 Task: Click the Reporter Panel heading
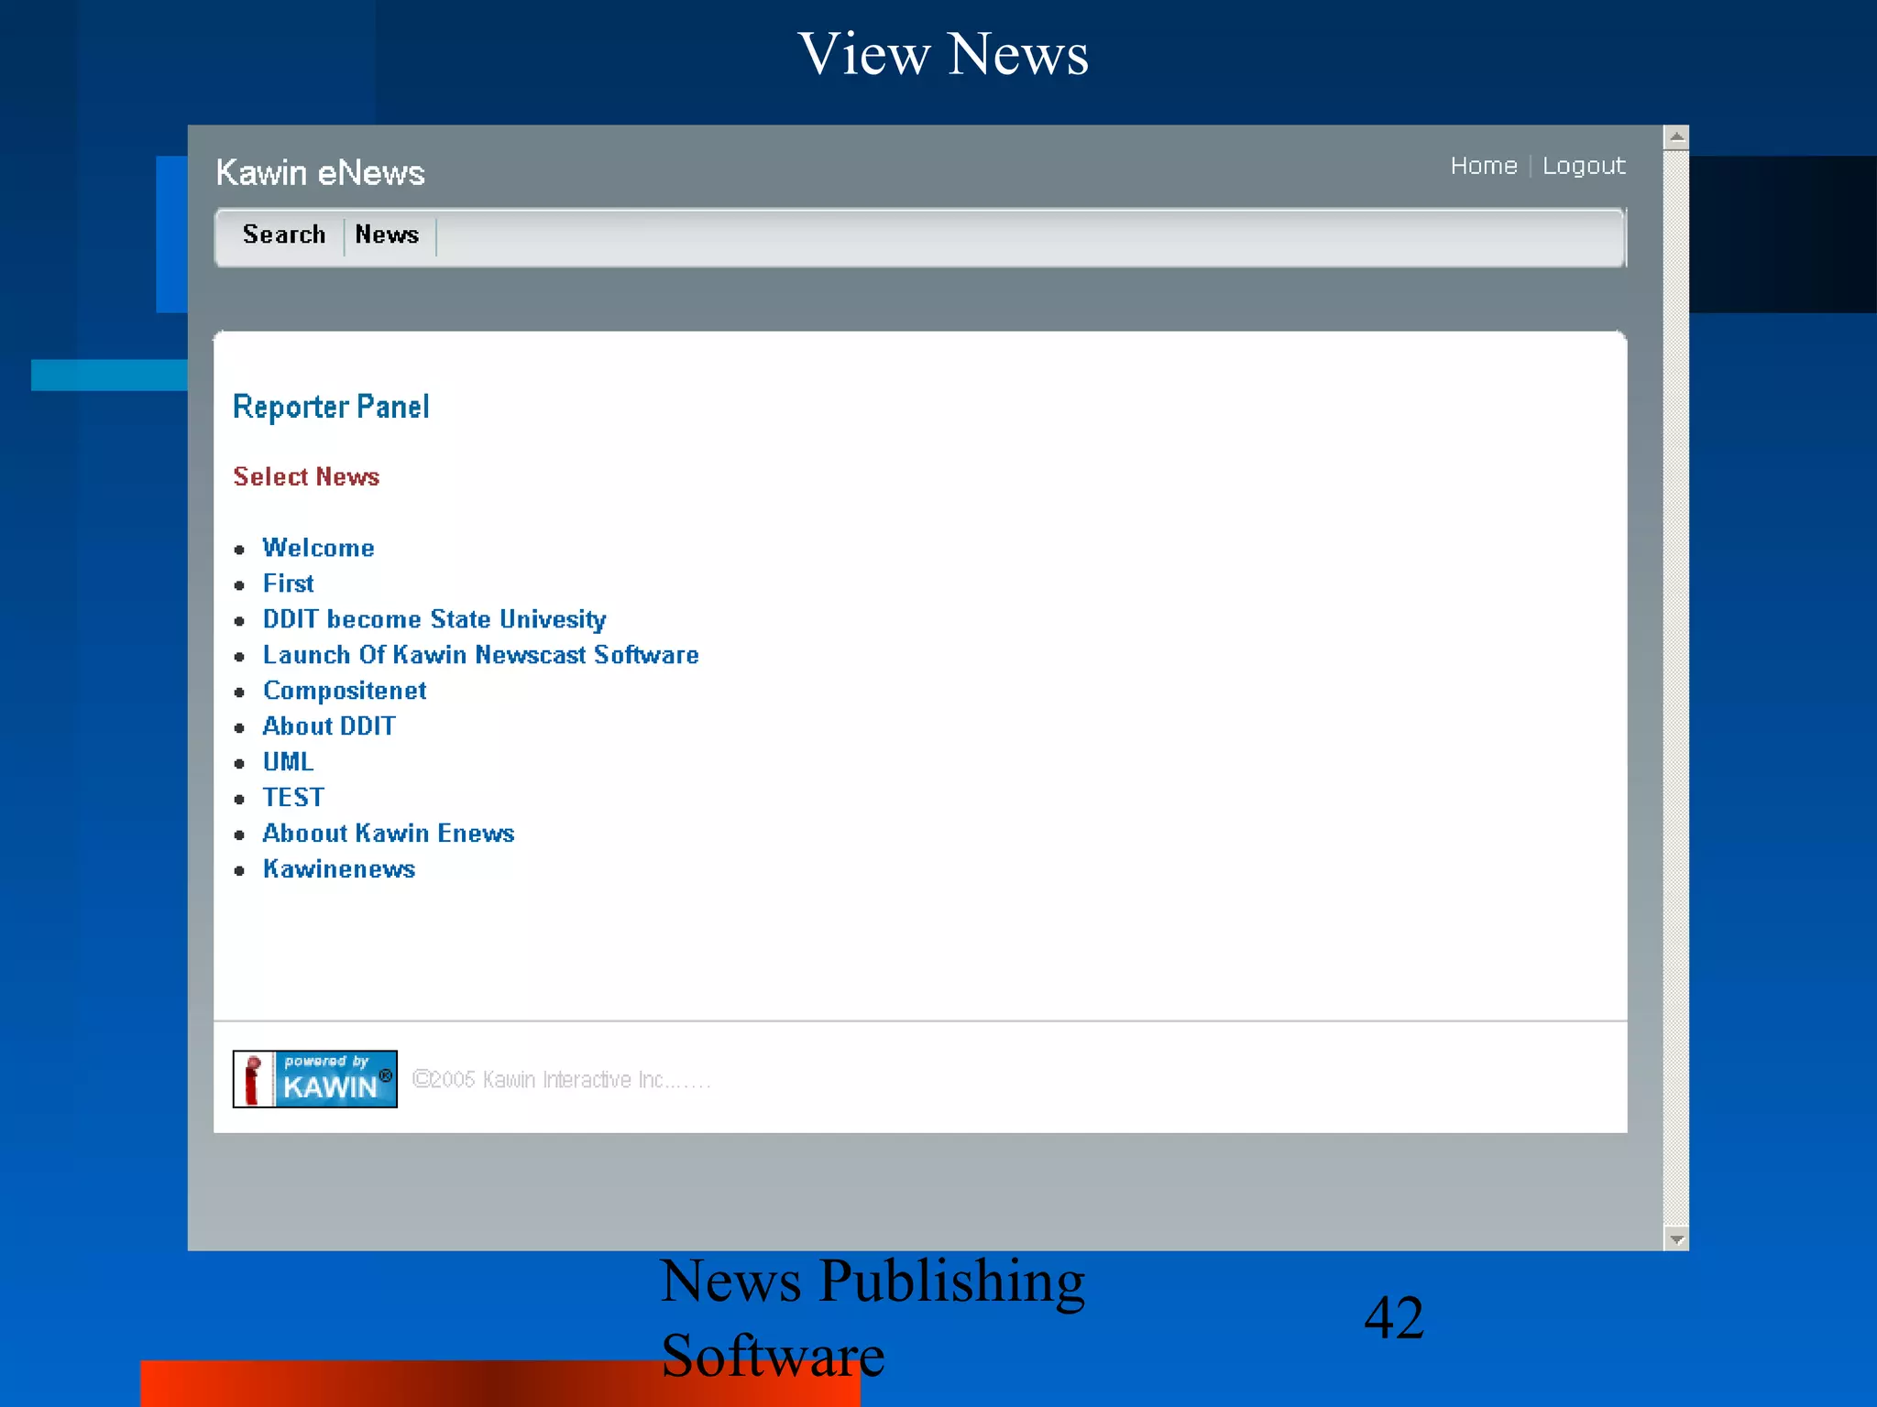(331, 407)
